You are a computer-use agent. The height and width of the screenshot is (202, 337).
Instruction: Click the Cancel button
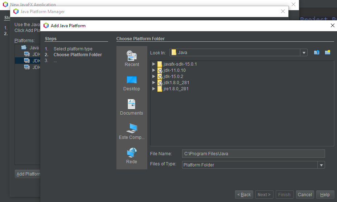(305, 195)
